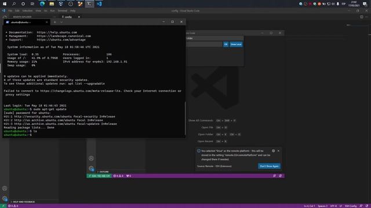Viewport: 371px width, 208px height.
Task: Click Show Local button
Action: 236,44
